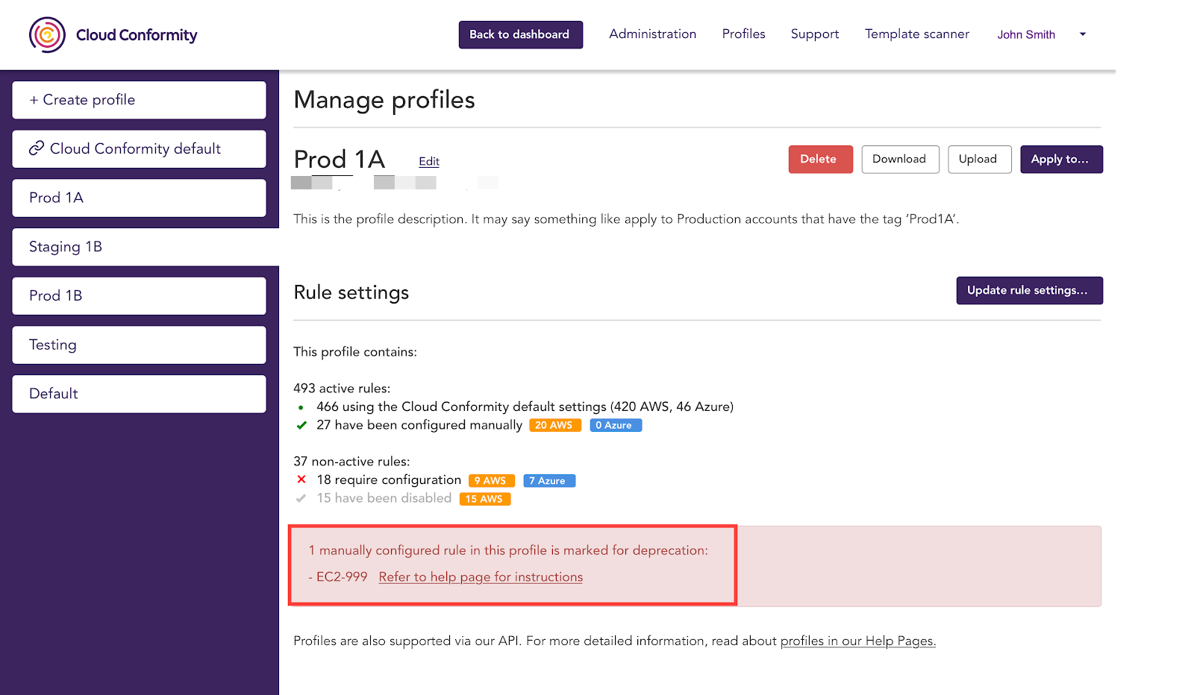Click the 9 AWS badge

[x=491, y=481]
